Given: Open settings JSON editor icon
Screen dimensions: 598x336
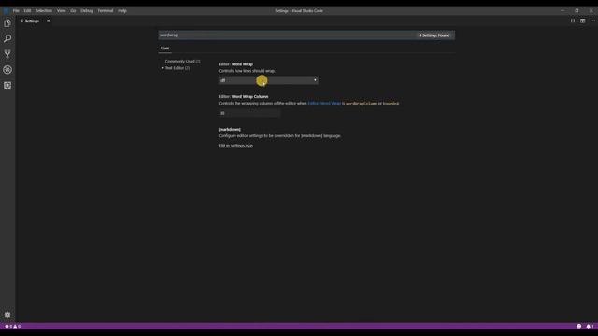Looking at the screenshot, I should click(573, 21).
